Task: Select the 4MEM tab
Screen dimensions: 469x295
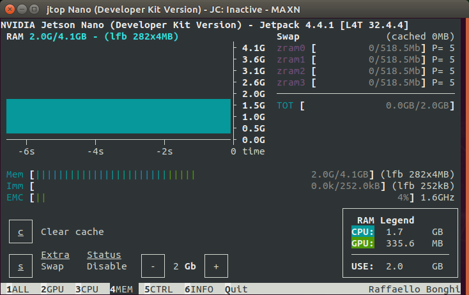Action: tap(121, 289)
